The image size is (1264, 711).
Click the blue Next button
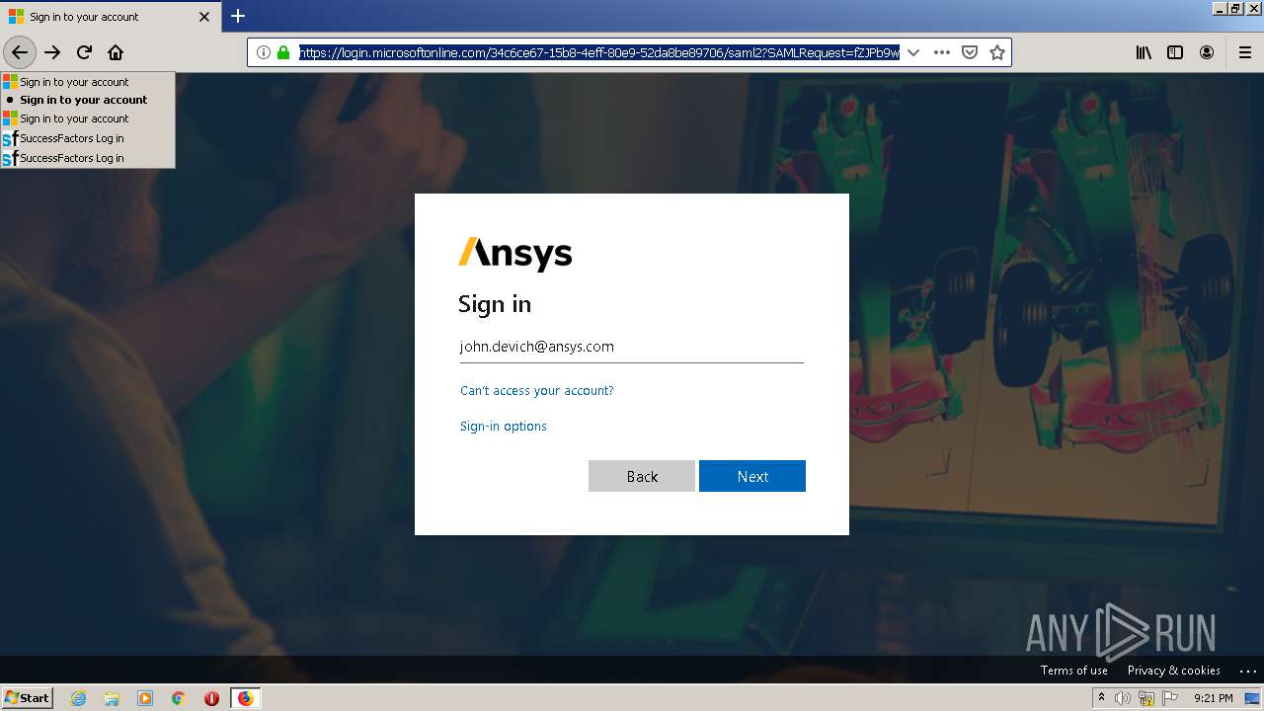(752, 476)
